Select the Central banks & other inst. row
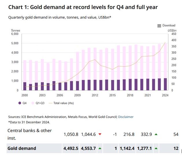182x156 pixels. [x=29, y=134]
